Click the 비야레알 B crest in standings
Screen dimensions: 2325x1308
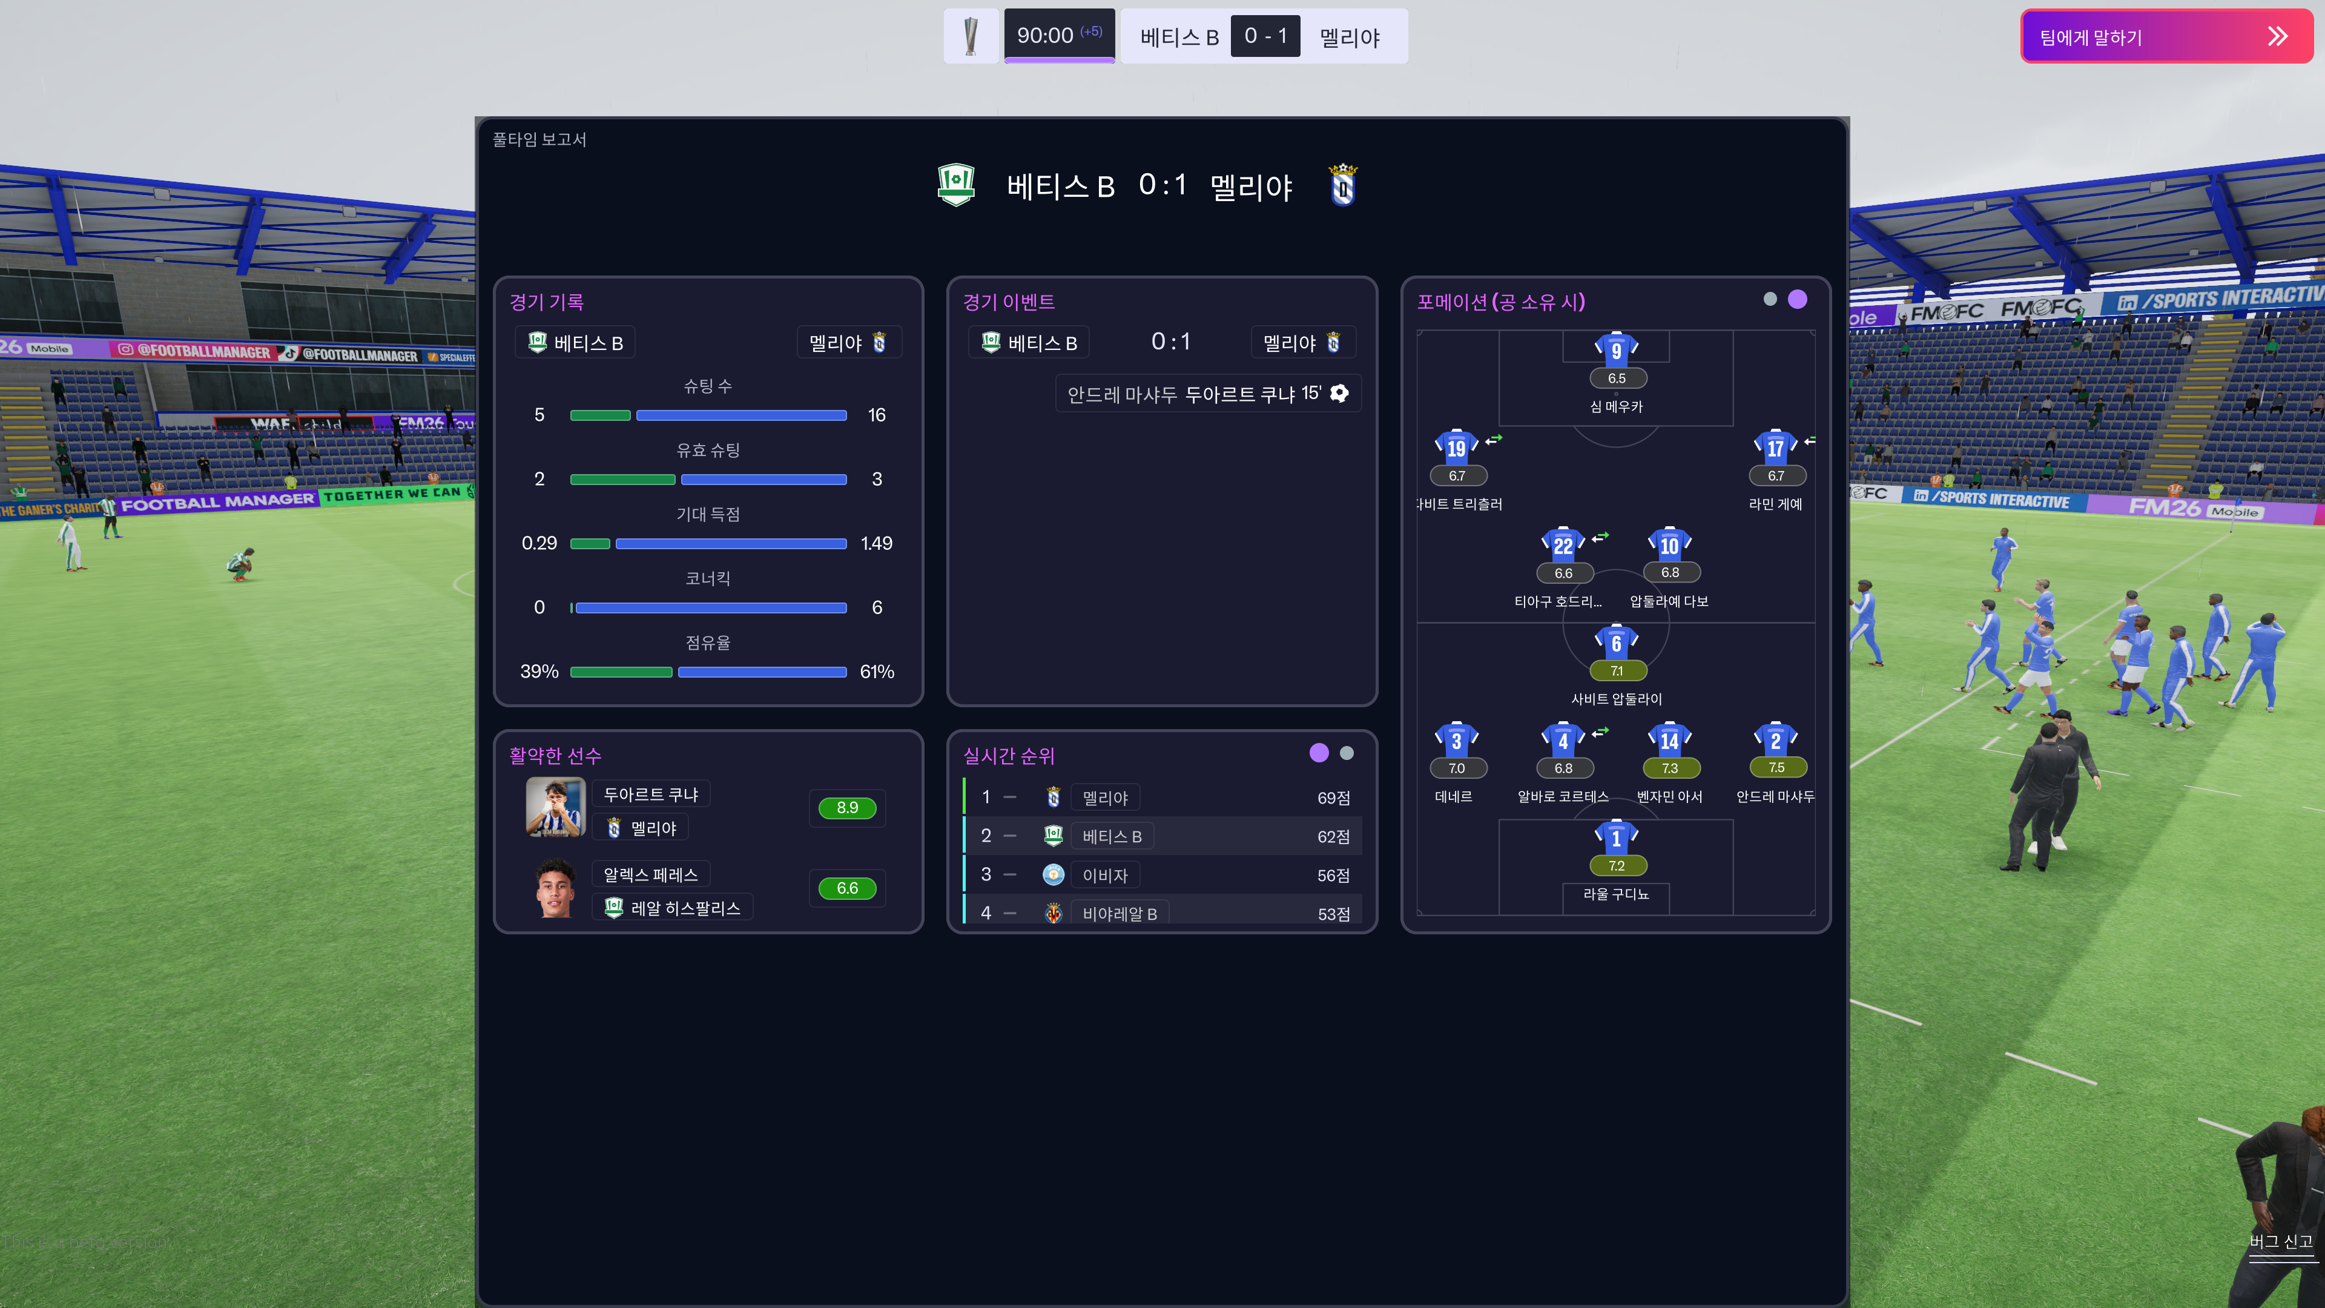click(x=1054, y=914)
